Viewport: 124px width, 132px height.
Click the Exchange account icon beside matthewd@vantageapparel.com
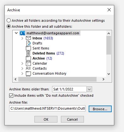[22, 33]
